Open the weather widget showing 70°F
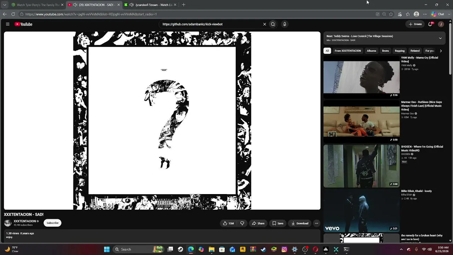The width and height of the screenshot is (453, 255). pyautogui.click(x=11, y=249)
